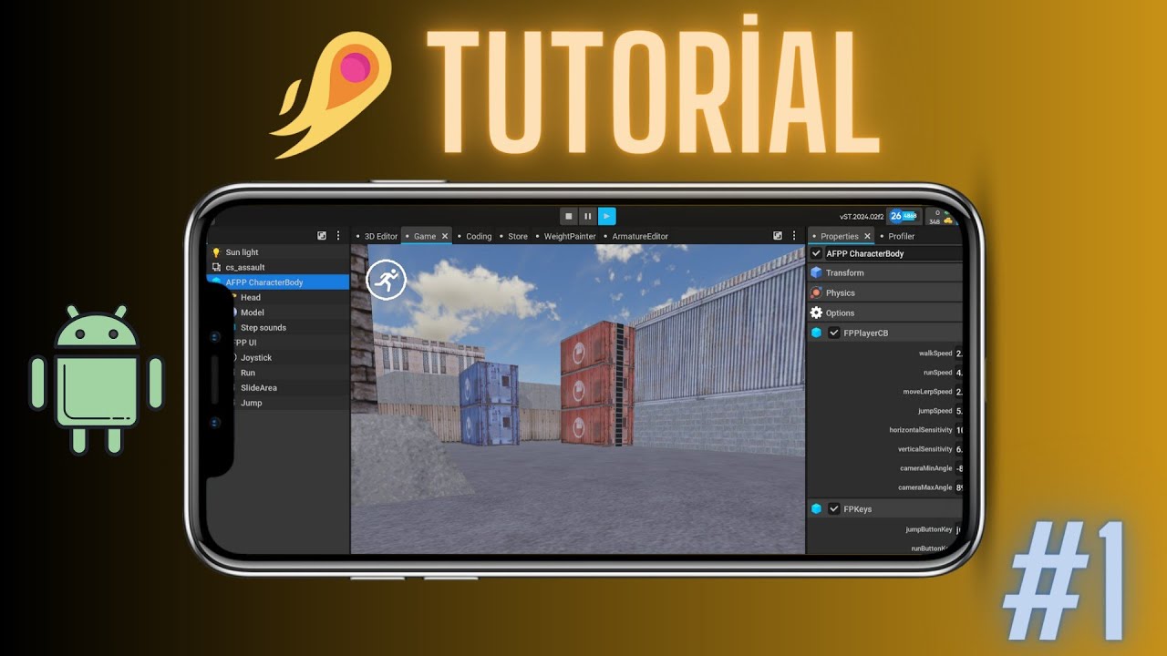
Task: Open the hierarchy panel three-dot menu
Action: [x=339, y=235]
